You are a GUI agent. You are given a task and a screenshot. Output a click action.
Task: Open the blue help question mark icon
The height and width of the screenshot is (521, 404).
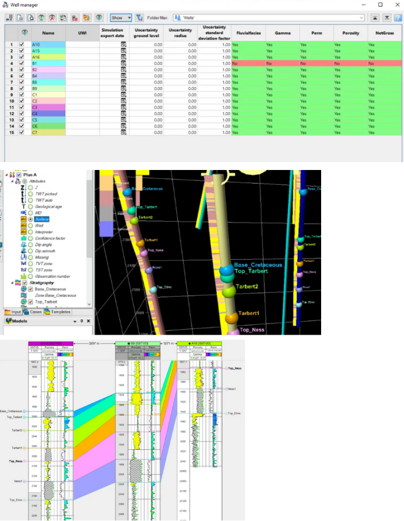(x=398, y=18)
